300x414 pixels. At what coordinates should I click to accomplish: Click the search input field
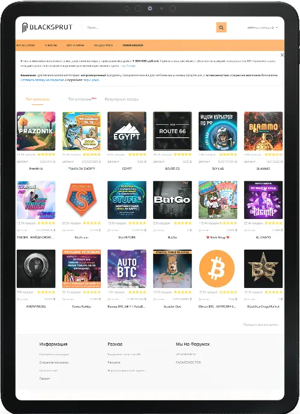(x=149, y=28)
